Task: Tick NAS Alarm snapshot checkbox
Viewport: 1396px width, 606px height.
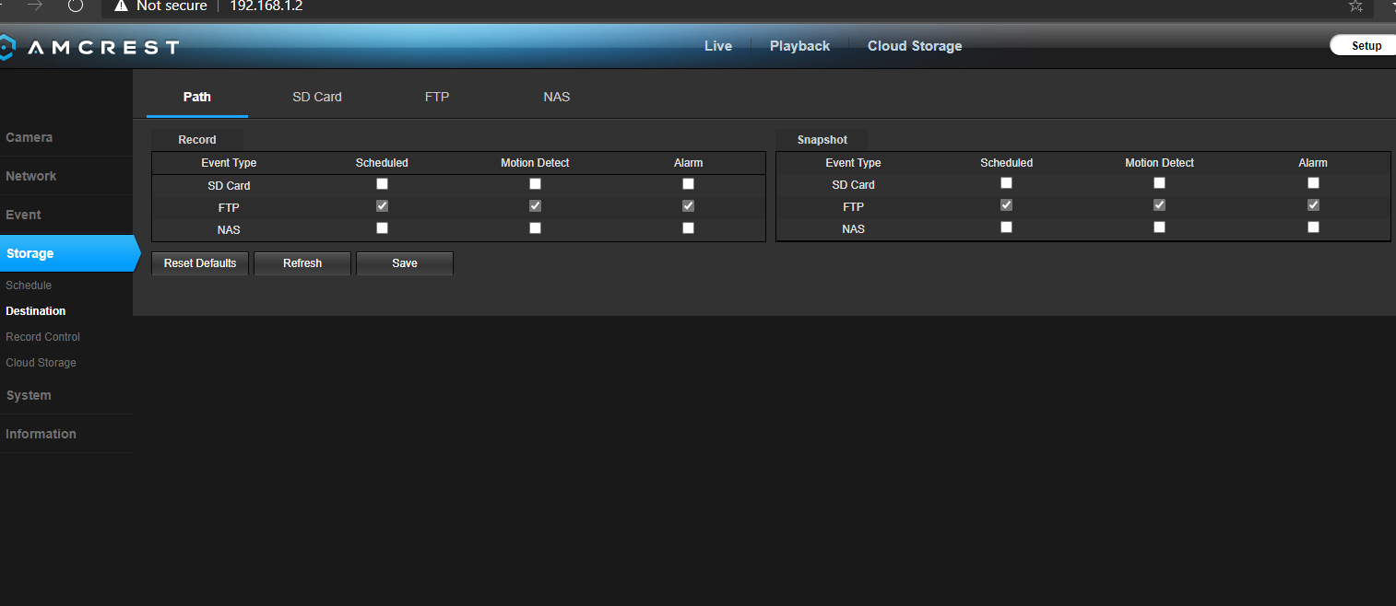Action: tap(1313, 227)
